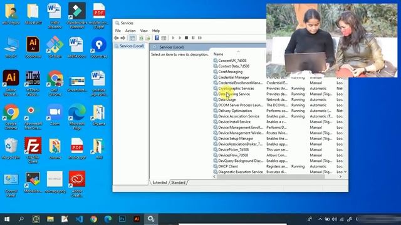Click the Refresh toolbar icon in Services
401x225 pixels.
[141, 38]
